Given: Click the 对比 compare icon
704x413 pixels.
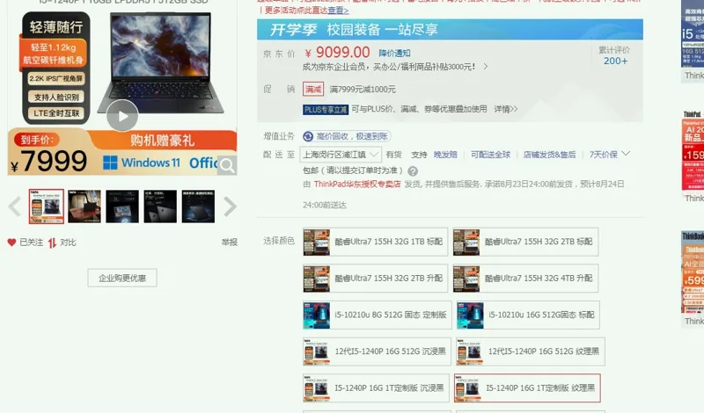Looking at the screenshot, I should point(52,243).
